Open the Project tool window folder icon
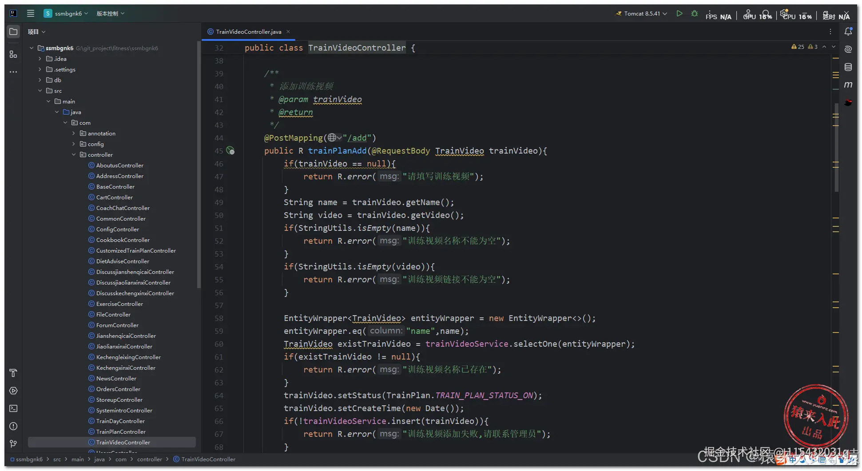This screenshot has width=862, height=471. click(13, 32)
